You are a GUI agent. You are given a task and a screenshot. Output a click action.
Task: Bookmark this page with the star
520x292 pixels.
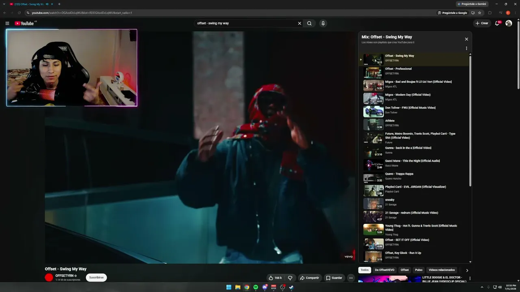coord(479,13)
